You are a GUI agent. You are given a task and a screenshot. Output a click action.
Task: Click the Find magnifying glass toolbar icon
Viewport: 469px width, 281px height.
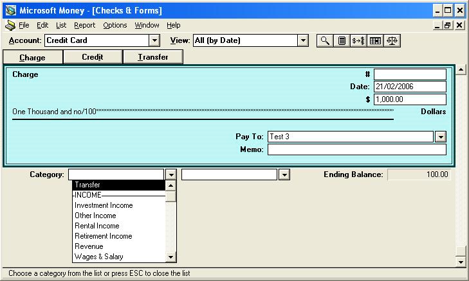coord(325,40)
